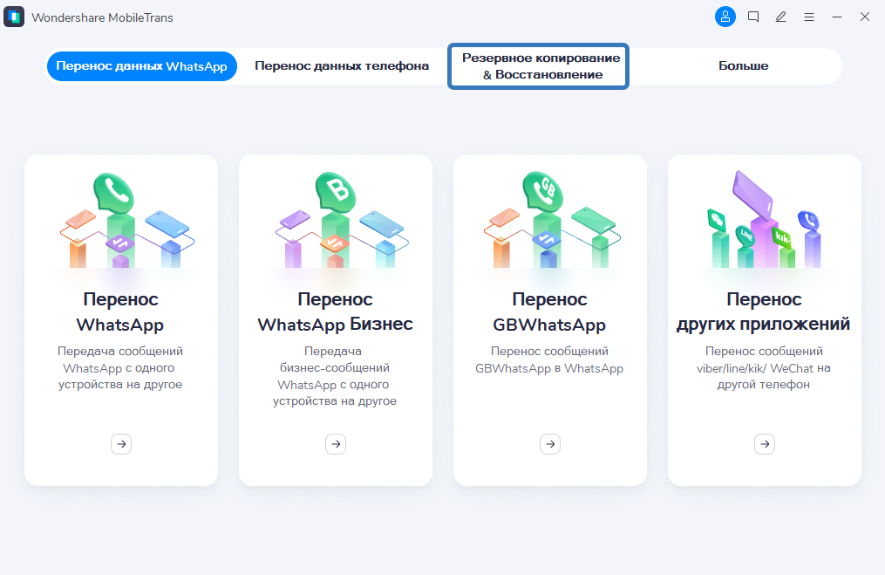Screen dimensions: 885x575
Task: Click arrow button on других приложений card
Action: (765, 444)
